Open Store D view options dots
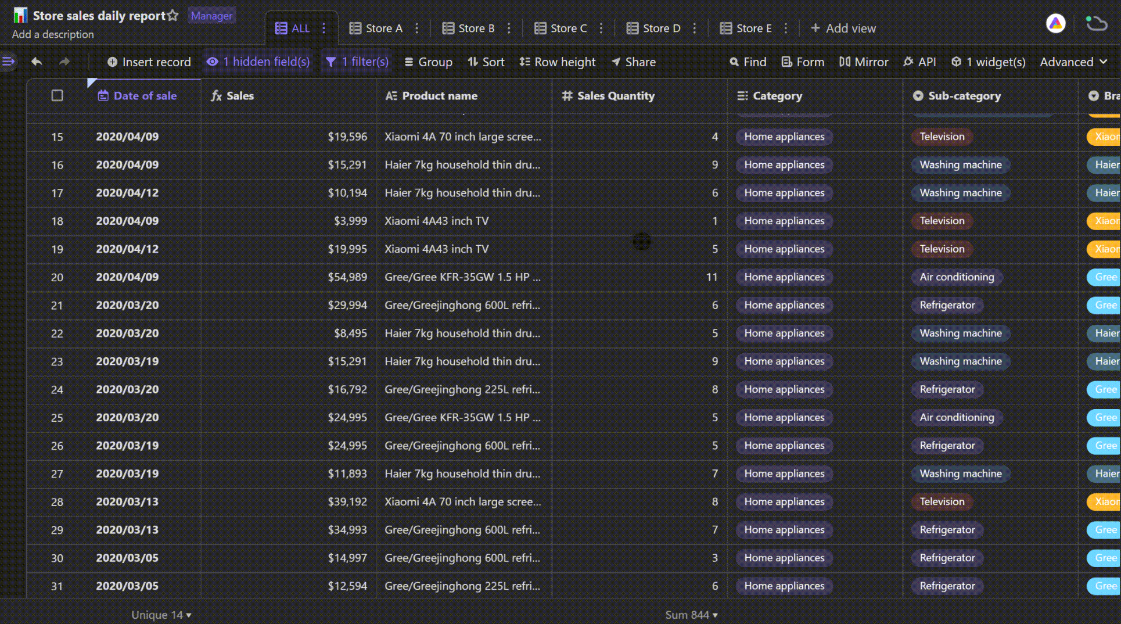 click(694, 28)
